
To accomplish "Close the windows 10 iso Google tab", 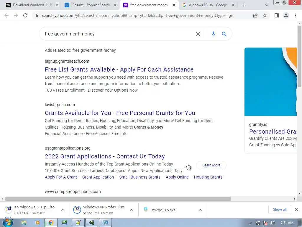I will [233, 5].
